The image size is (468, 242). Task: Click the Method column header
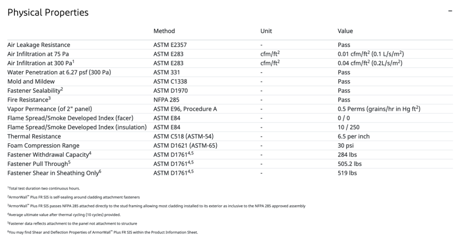pos(164,31)
